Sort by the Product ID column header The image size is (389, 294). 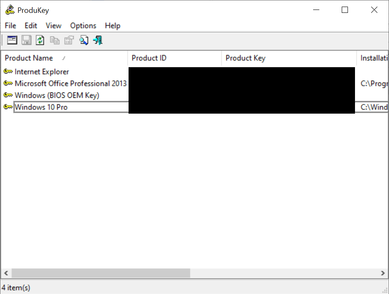(x=175, y=58)
